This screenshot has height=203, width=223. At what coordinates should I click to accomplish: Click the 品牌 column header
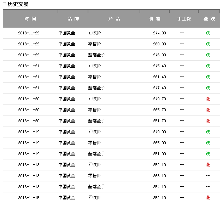pyautogui.click(x=73, y=19)
